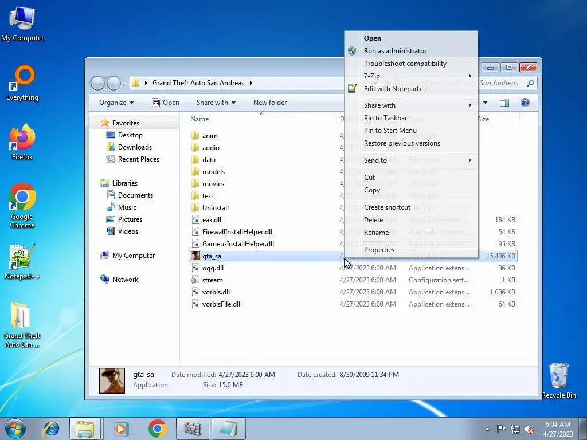Select Create shortcut
Viewport: 587px width, 440px height.
pyautogui.click(x=411, y=207)
